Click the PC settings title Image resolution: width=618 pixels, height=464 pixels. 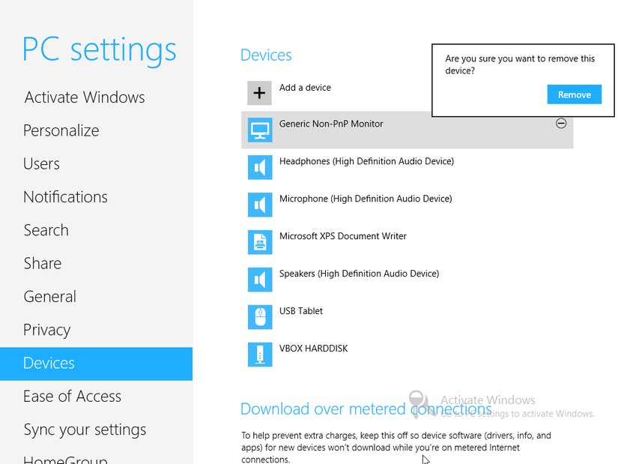click(x=100, y=50)
